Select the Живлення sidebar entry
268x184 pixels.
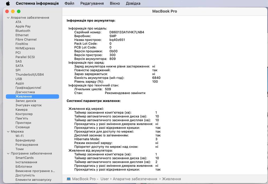click(x=24, y=96)
